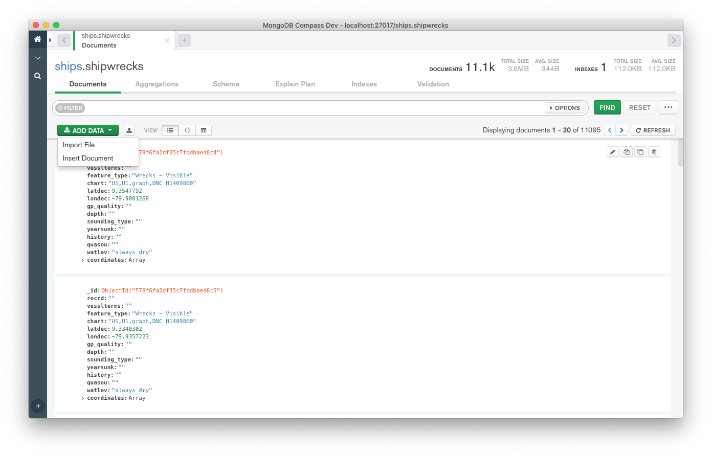Edit first document with pencil icon

tap(613, 152)
